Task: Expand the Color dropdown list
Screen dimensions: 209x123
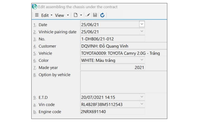Action: click(142, 60)
